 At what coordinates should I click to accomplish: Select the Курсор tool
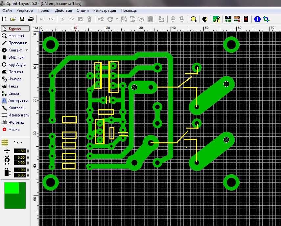pyautogui.click(x=15, y=29)
